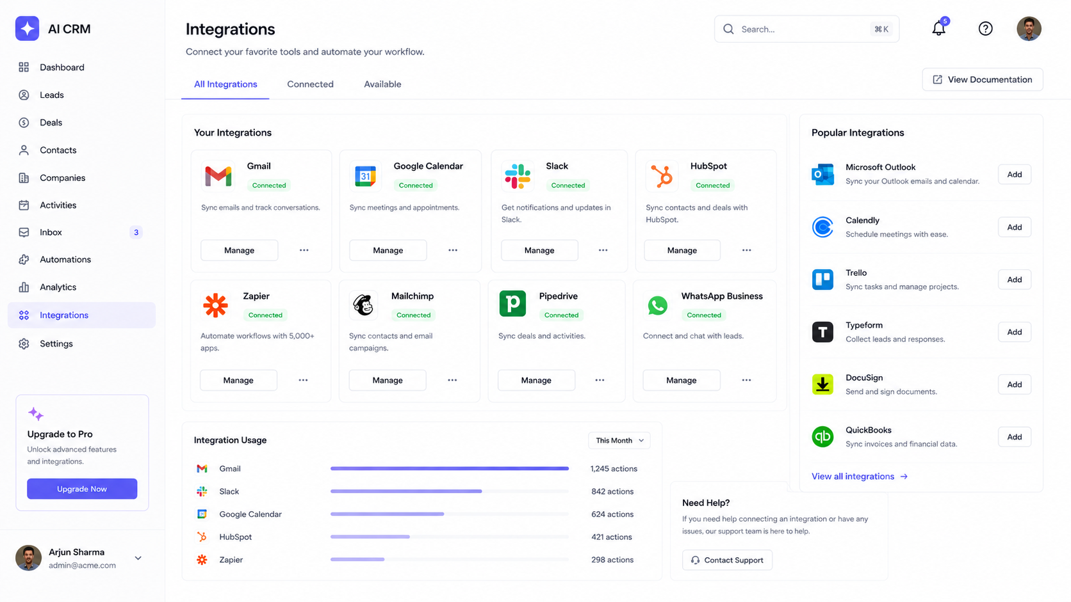
Task: Open Inbox in sidebar
Action: pos(81,232)
